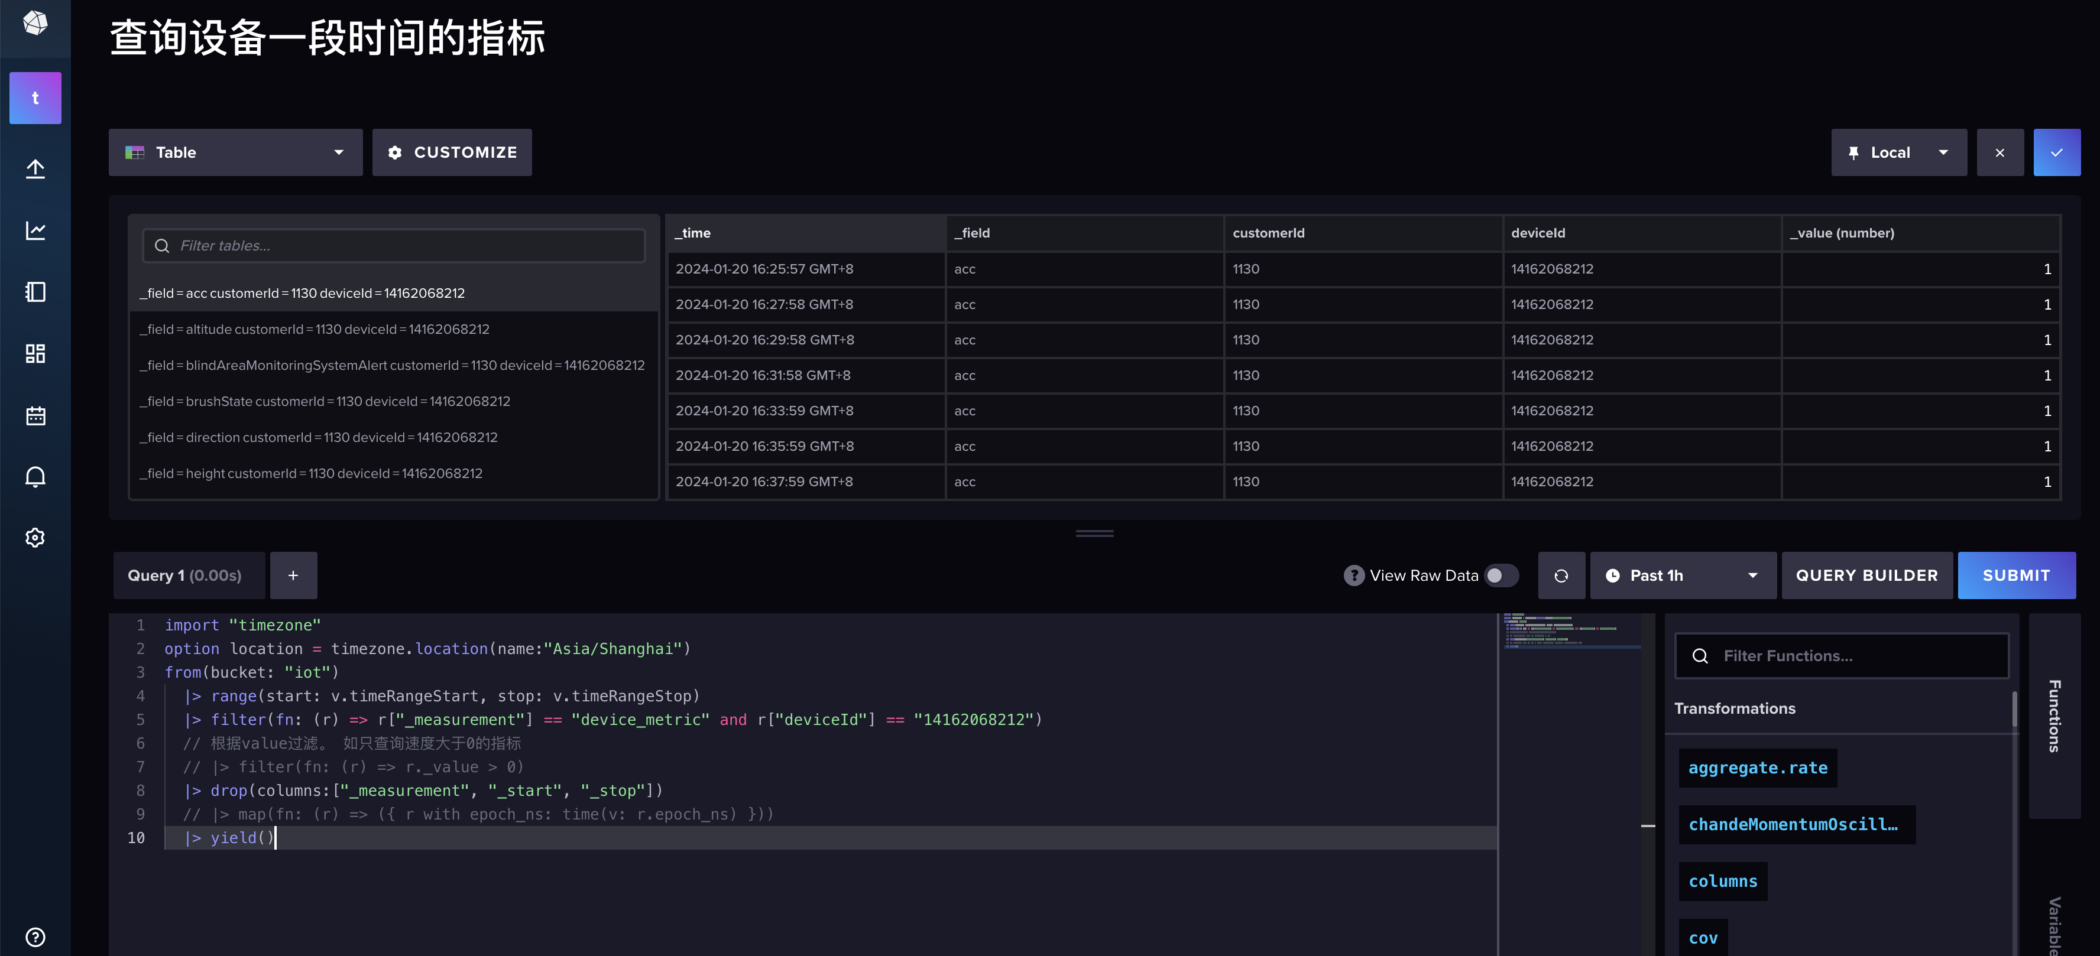
Task: Select the Query 1 tab
Action: 189,575
